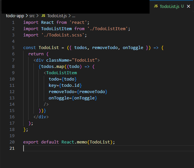Screen dimensions: 194x168
Task: Place the cursor on the TodoListItem import name
Action: [56, 29]
